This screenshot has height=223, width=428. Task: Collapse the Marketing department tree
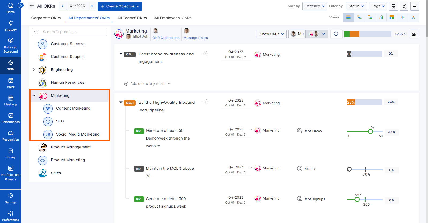(x=34, y=95)
